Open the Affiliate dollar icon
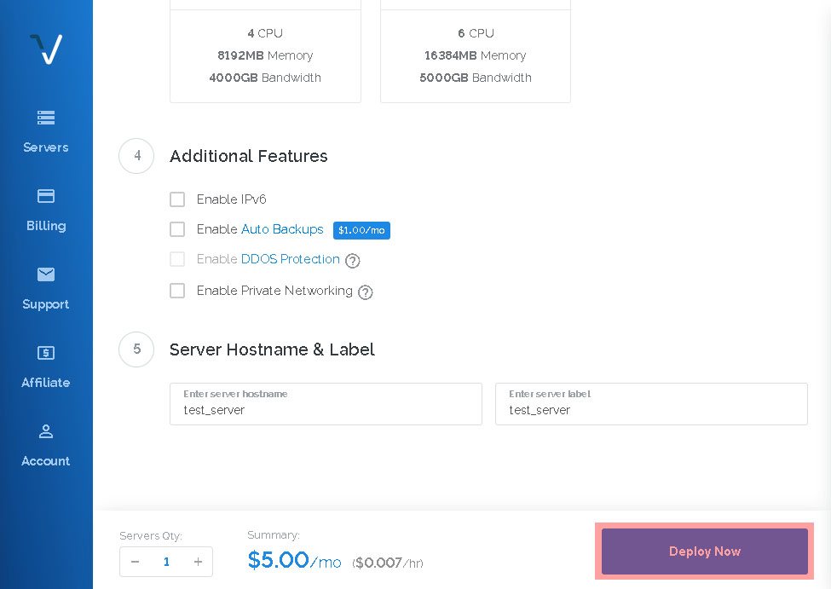 [46, 353]
